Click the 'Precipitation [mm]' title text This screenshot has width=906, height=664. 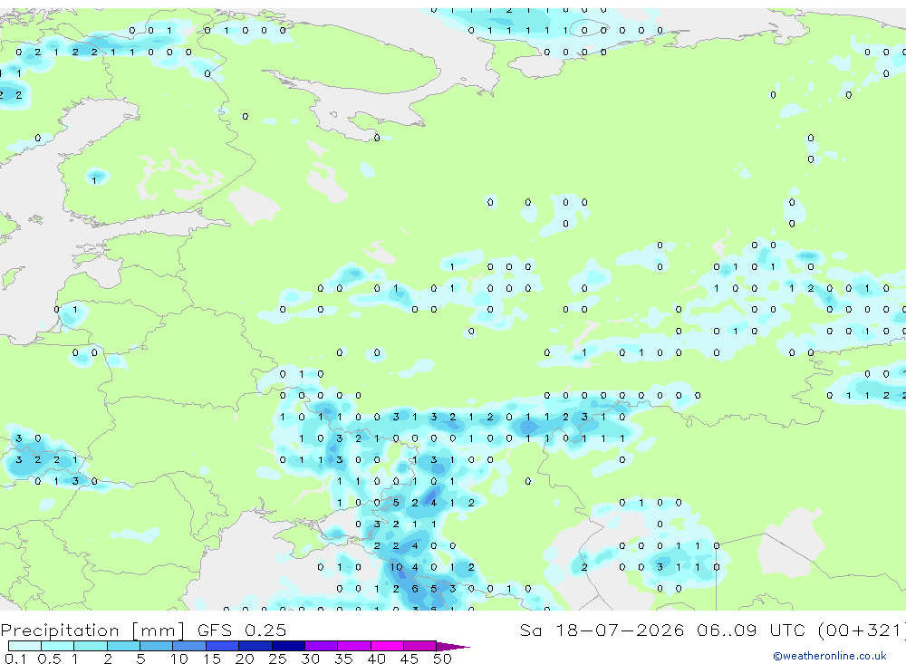tap(92, 630)
